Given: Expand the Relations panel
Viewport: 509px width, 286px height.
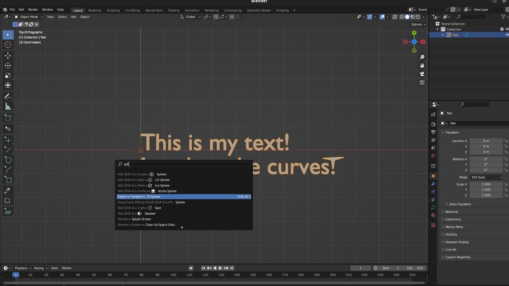Looking at the screenshot, I should click(x=451, y=212).
